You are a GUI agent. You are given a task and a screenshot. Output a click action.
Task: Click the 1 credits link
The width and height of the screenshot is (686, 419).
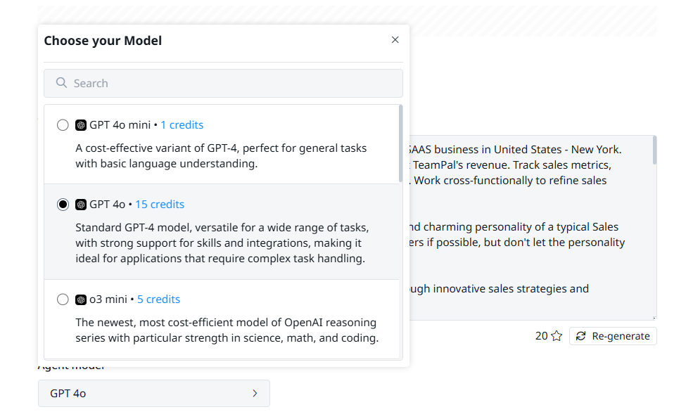pos(182,125)
